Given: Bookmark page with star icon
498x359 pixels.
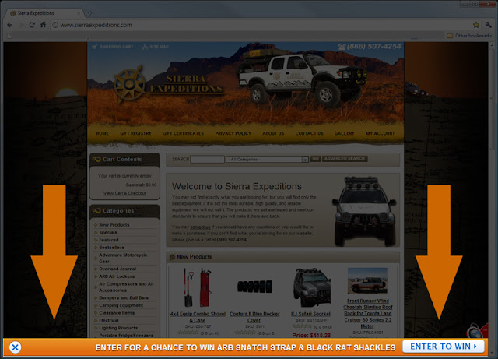Looking at the screenshot, I should point(475,25).
